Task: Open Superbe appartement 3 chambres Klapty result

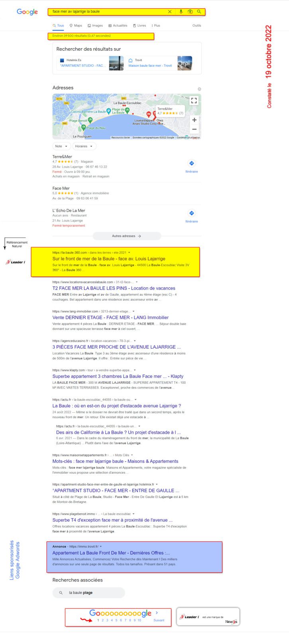Action: point(118,376)
